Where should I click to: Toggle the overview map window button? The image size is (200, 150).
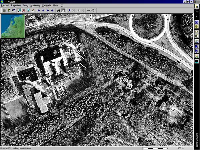click(x=63, y=10)
